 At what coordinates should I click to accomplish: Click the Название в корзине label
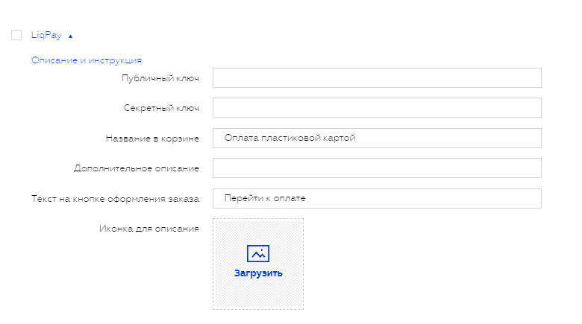(x=152, y=139)
